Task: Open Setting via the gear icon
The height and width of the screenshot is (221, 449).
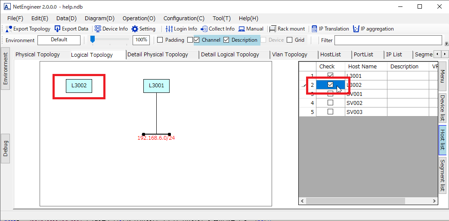Action: tap(135, 29)
